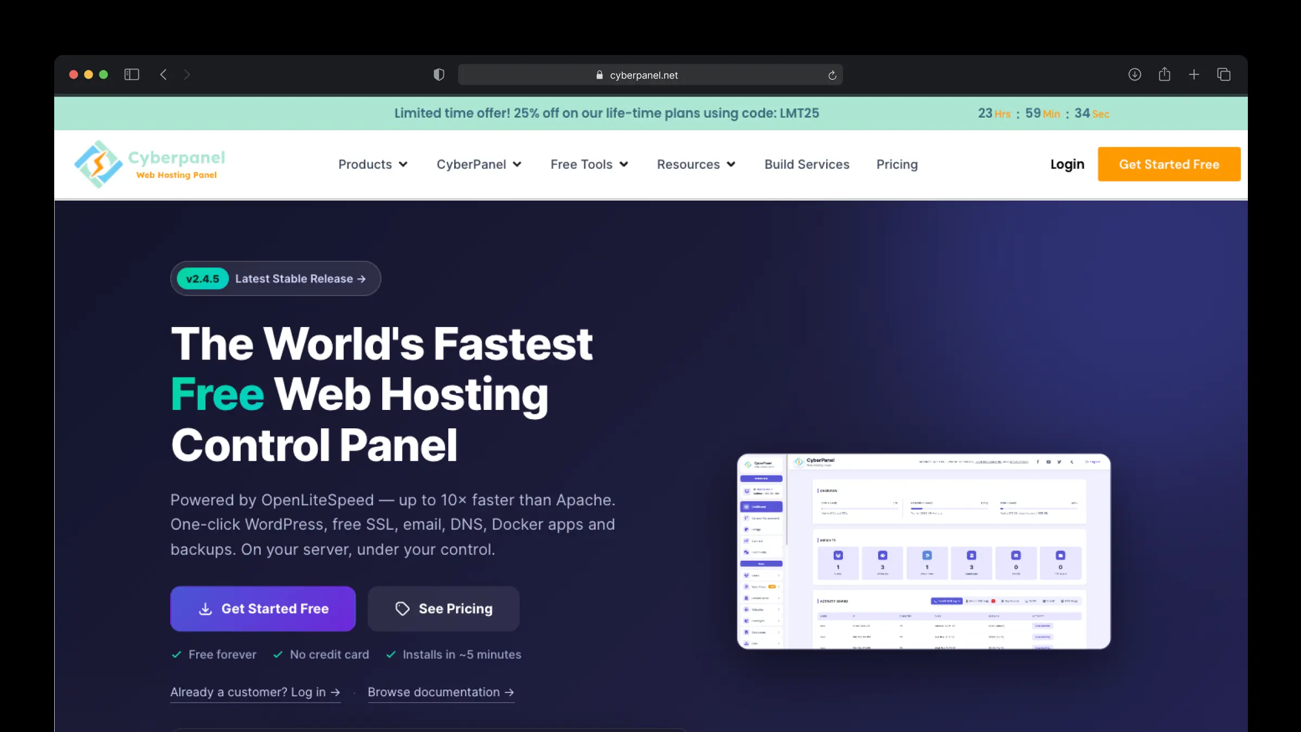The width and height of the screenshot is (1301, 732).
Task: Click the purple Get Started Free button
Action: pyautogui.click(x=263, y=609)
